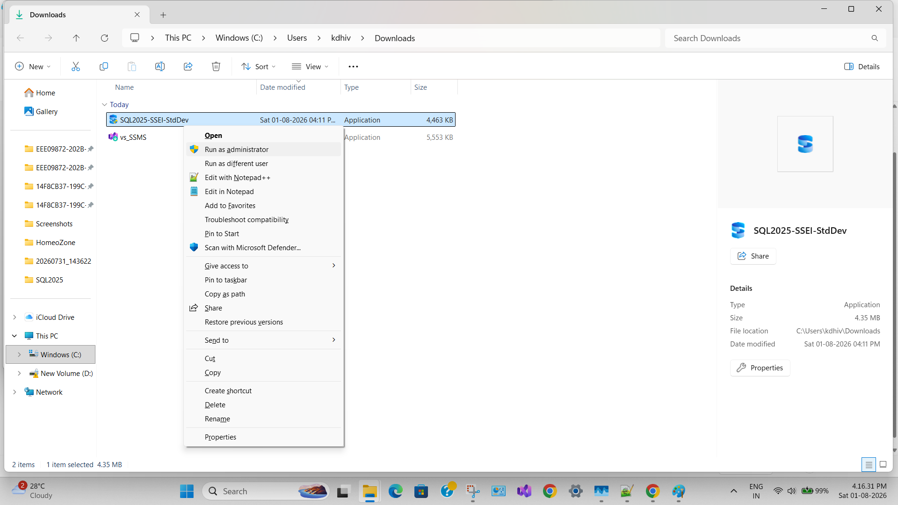Viewport: 898px width, 505px height.
Task: Close the Downloads tab
Action: (137, 14)
